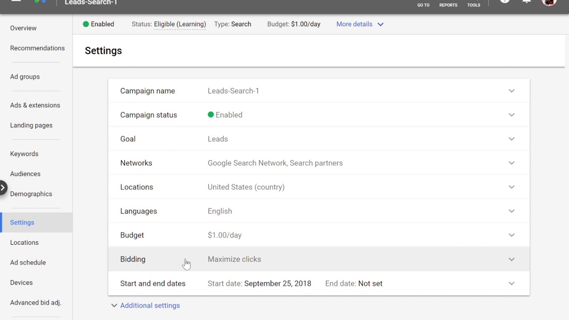
Task: Go to Keywords in the sidebar
Action: click(x=24, y=154)
